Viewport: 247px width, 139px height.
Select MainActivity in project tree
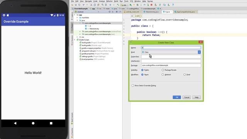pos(94,29)
